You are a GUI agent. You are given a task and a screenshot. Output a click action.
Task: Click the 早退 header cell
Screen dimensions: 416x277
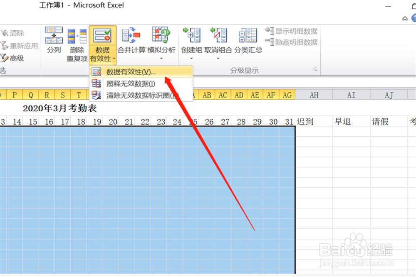point(351,122)
